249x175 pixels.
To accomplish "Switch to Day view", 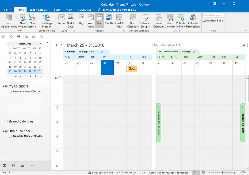I will point(81,20).
